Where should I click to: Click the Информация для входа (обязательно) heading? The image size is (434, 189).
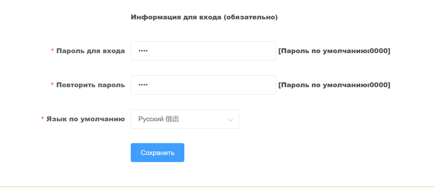[x=204, y=17]
